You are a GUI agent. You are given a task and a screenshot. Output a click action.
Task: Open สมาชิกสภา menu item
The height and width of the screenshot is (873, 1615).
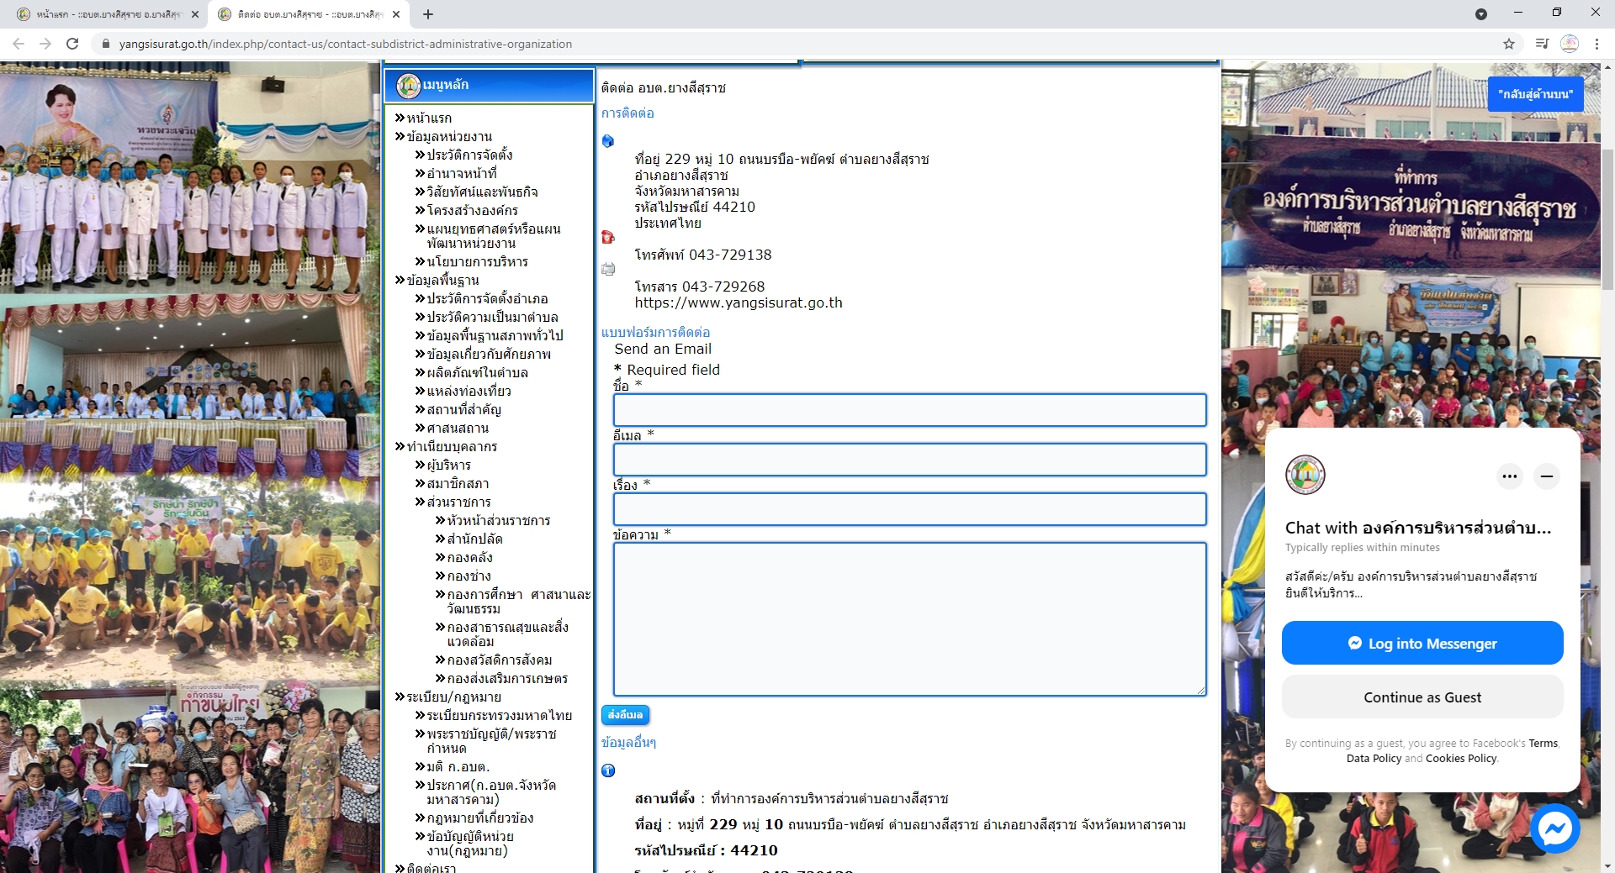click(458, 483)
